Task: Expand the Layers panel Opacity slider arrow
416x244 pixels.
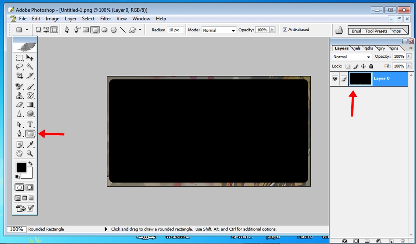Action: 409,57
